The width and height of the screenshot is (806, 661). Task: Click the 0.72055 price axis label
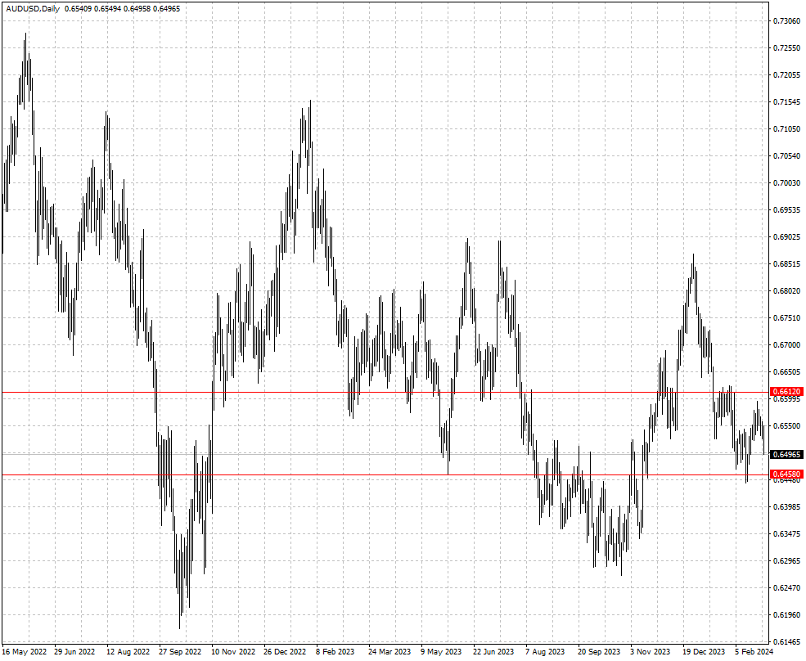(x=787, y=75)
